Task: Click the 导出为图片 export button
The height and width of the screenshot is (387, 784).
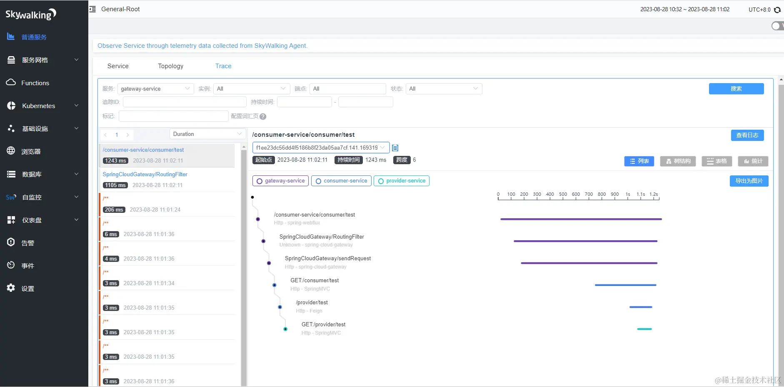Action: 749,181
